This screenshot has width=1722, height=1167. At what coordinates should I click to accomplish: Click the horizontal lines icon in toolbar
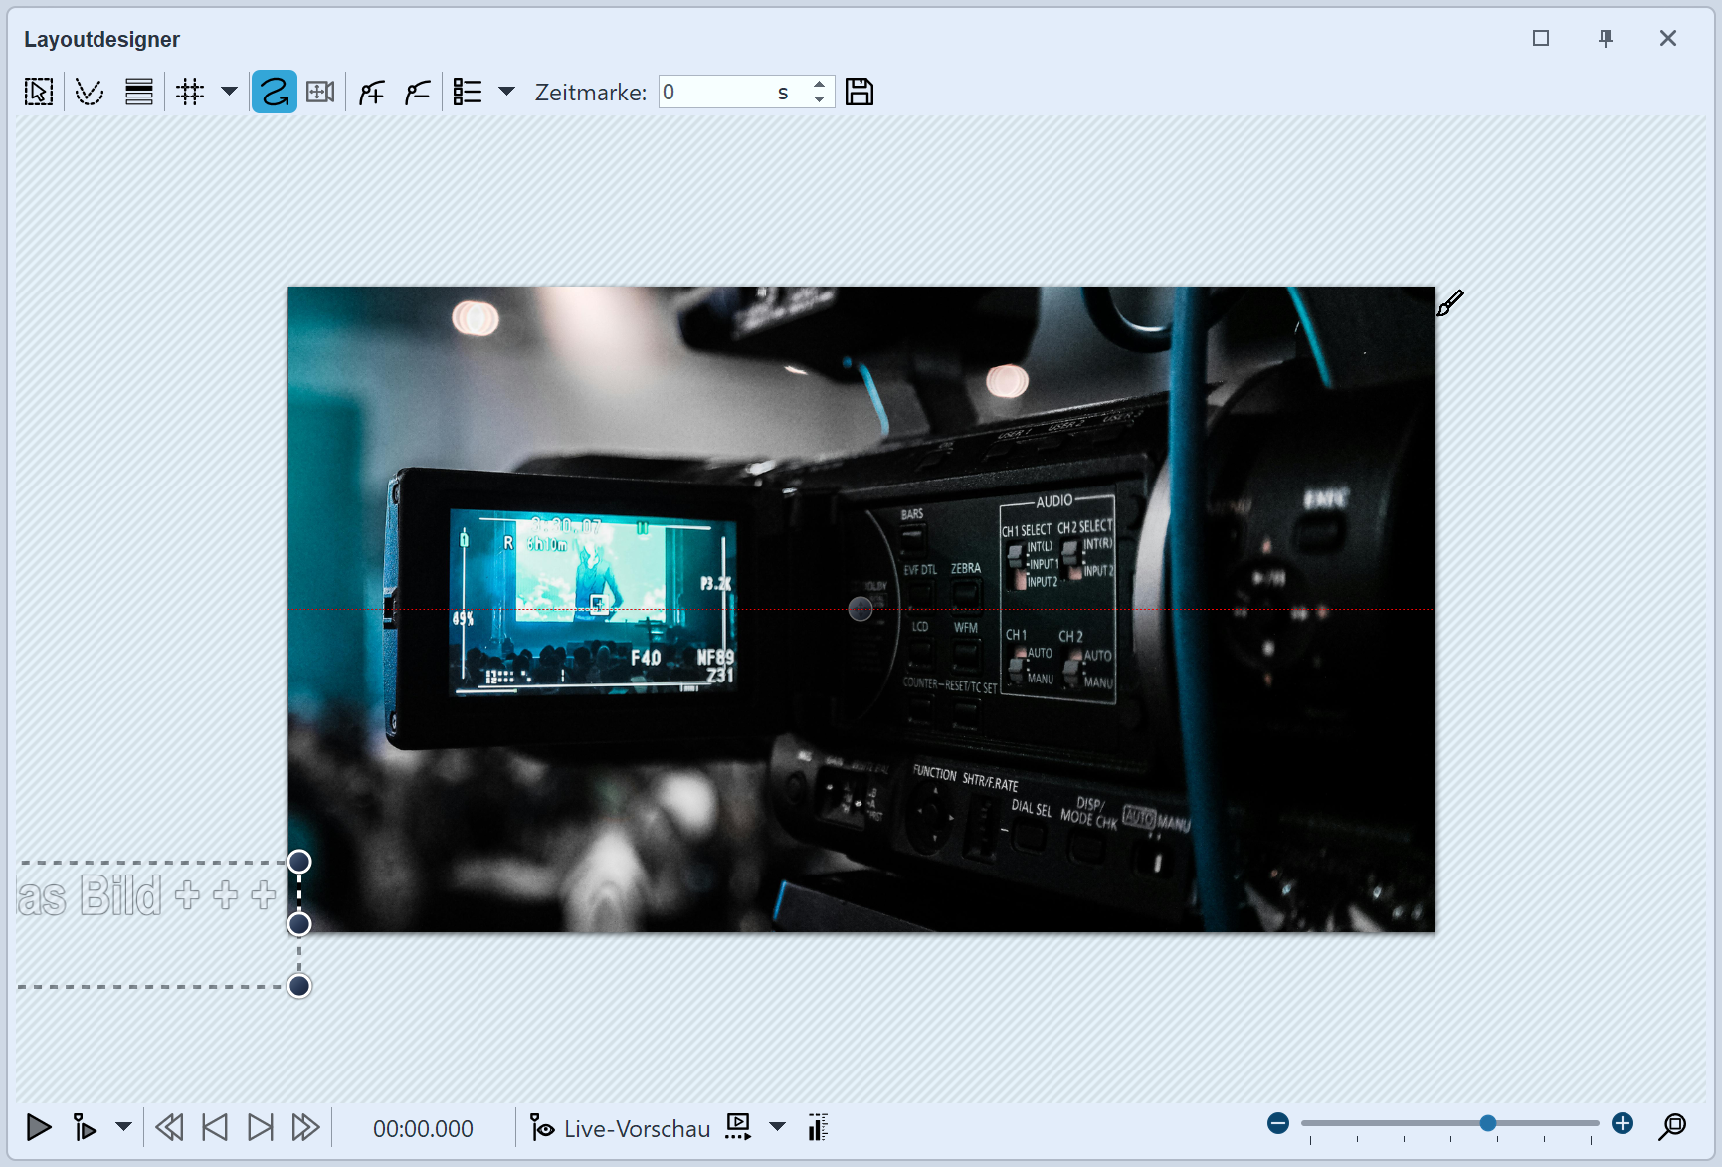point(139,93)
